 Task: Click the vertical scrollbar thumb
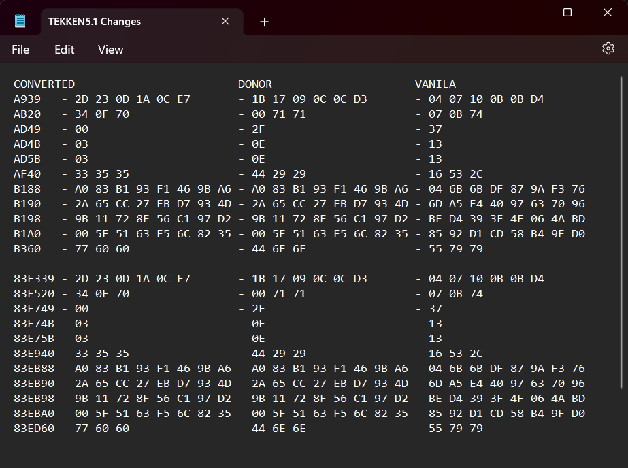coord(621,232)
